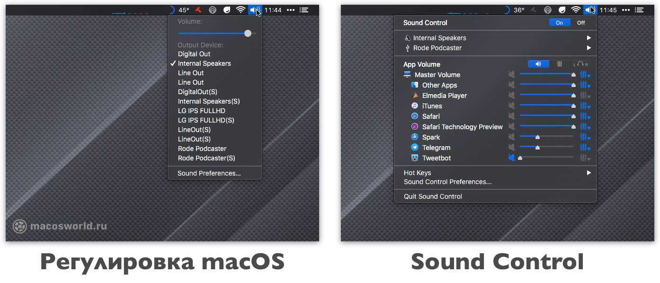This screenshot has width=660, height=283.
Task: Click the 45° temperature indicator in the menu bar
Action: pyautogui.click(x=184, y=10)
